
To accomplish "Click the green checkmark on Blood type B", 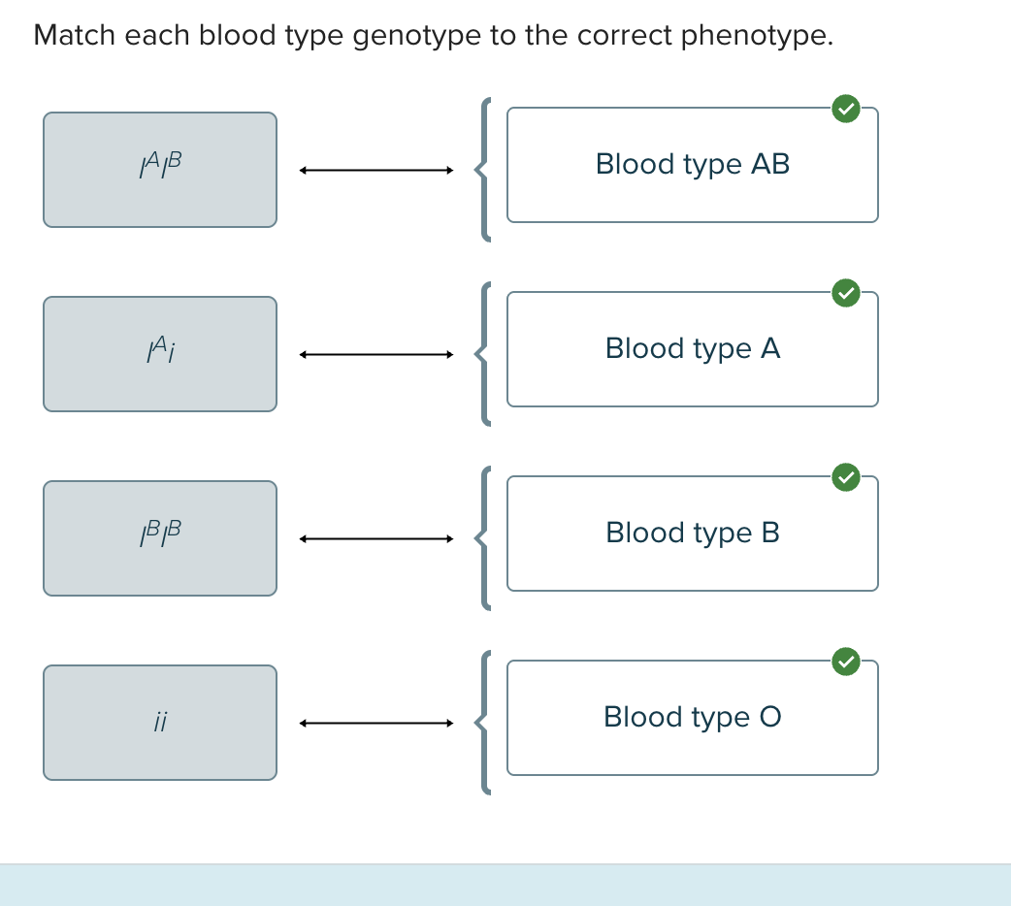I will tap(846, 476).
